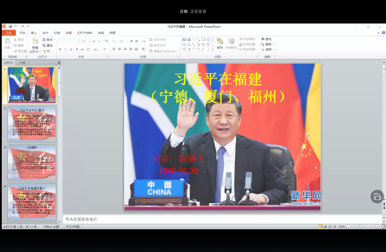Image resolution: width=386 pixels, height=252 pixels.
Task: Open the Insert (插入) ribbon tab
Action: pyautogui.click(x=34, y=33)
